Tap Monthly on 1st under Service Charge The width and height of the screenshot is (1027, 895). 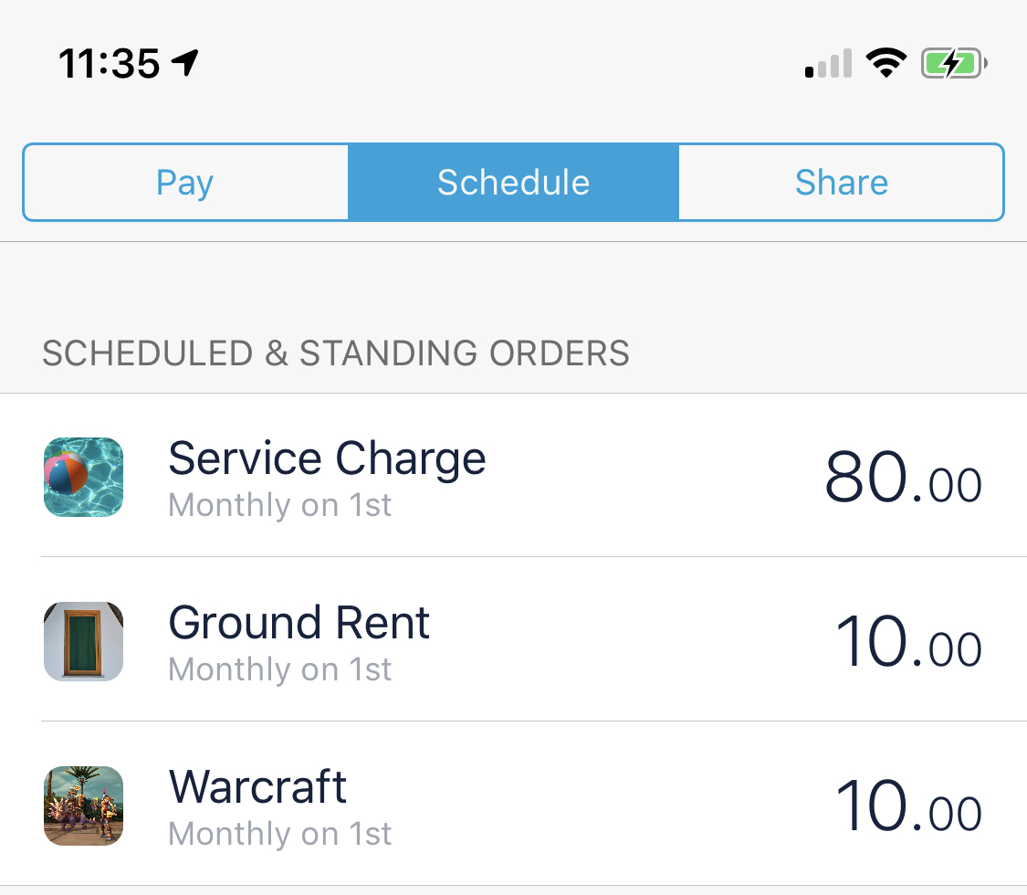(x=279, y=505)
